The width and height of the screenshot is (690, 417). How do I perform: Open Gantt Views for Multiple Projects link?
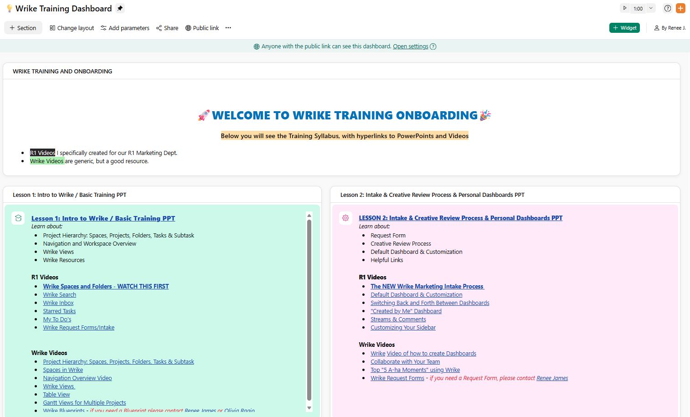click(84, 403)
